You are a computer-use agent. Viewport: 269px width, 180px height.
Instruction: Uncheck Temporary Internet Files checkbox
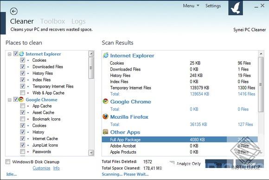pos(22,86)
